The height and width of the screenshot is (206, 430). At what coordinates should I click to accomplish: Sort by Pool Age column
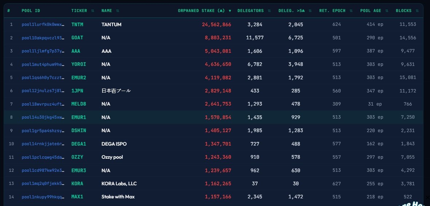[374, 11]
